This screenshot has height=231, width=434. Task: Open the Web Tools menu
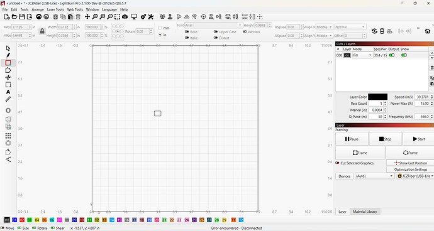pyautogui.click(x=75, y=9)
